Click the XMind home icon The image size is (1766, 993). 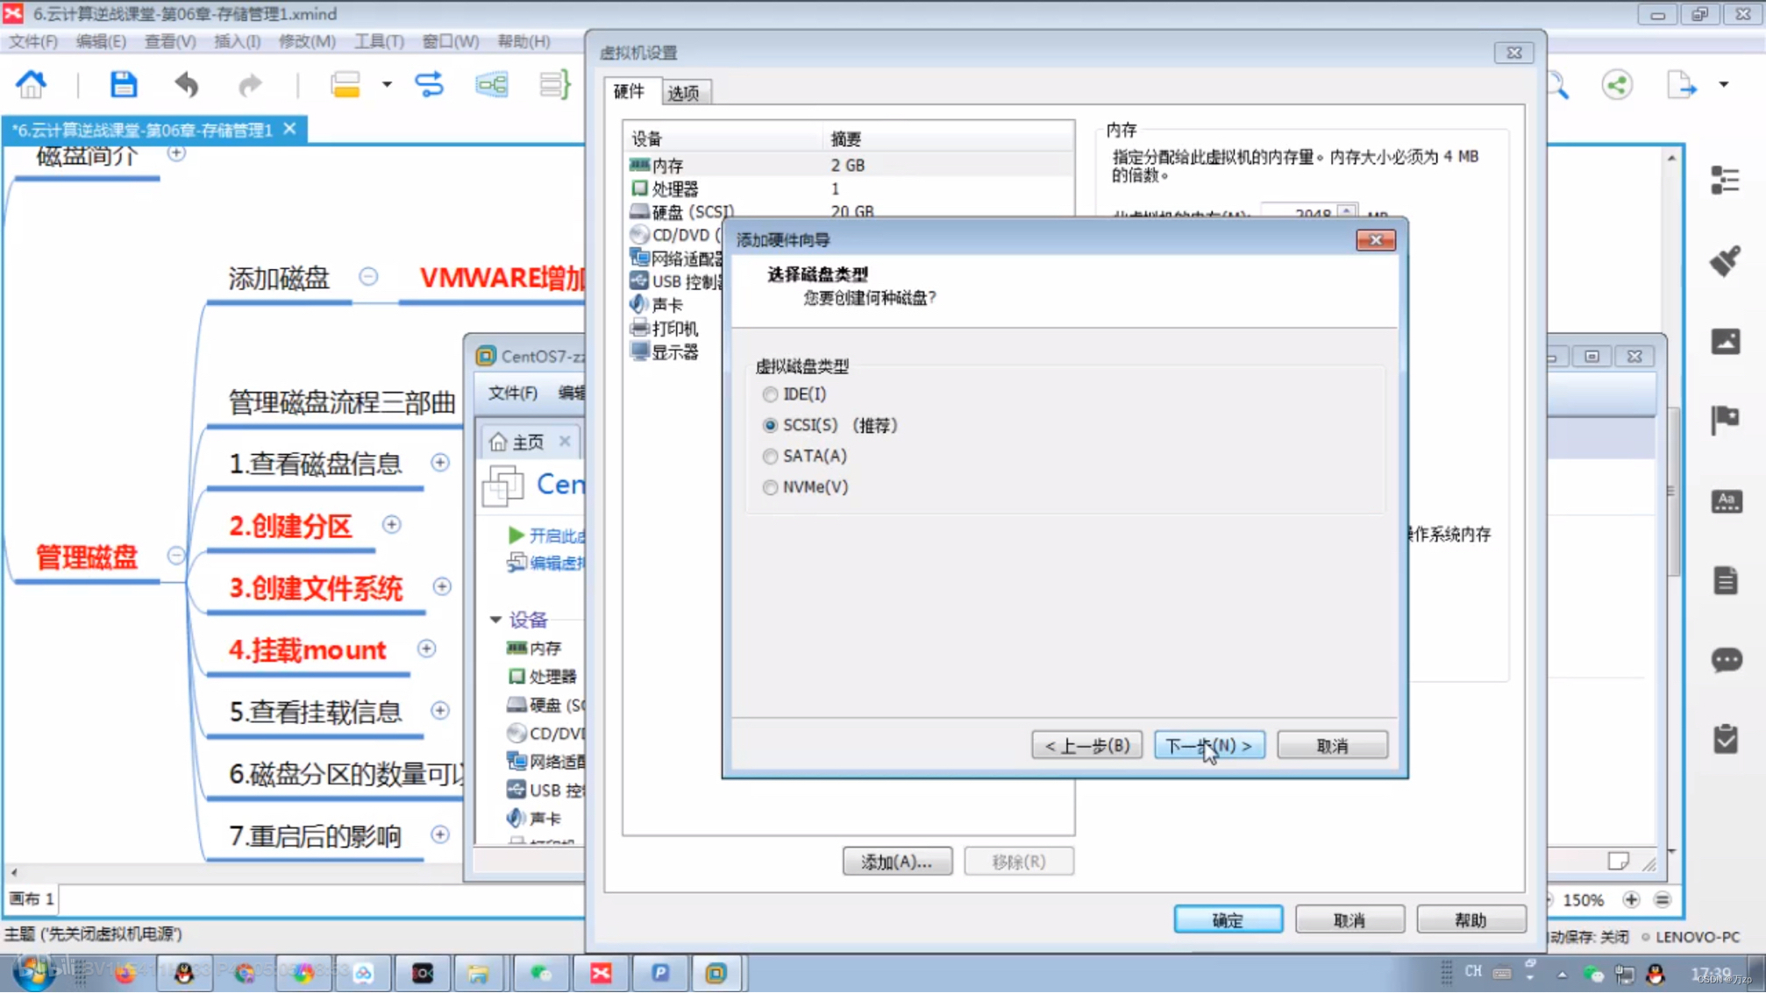pyautogui.click(x=31, y=84)
